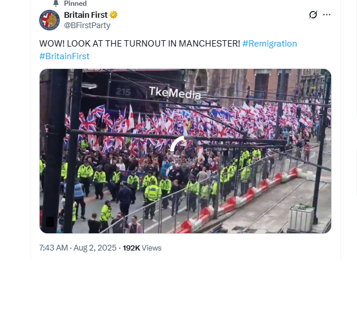Click the pinned pushpin icon
The width and height of the screenshot is (357, 312).
(56, 3)
